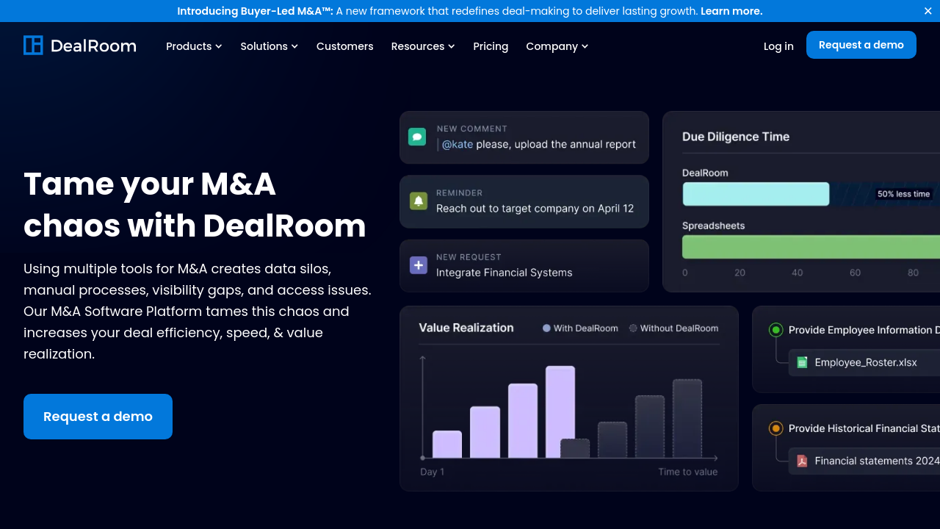
Task: Click the Employee_Roster.xlsx spreadsheet icon
Action: pos(802,362)
